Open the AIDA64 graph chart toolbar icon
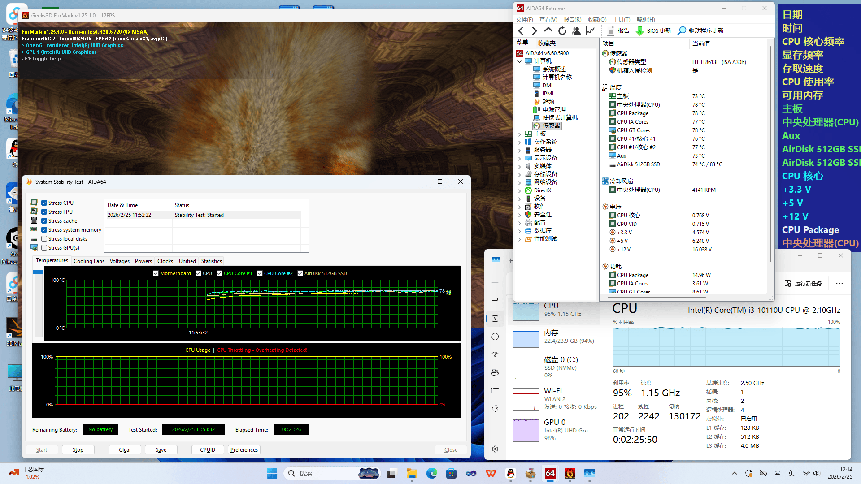The height and width of the screenshot is (484, 861). click(590, 30)
